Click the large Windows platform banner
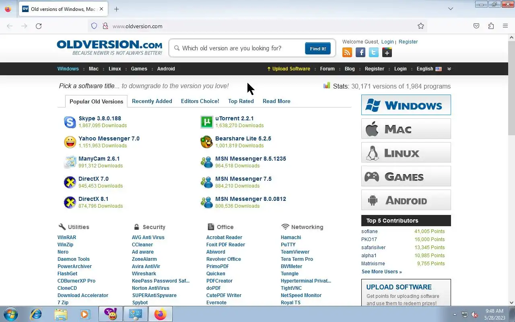Viewport: 515px width, 322px height. tap(406, 105)
